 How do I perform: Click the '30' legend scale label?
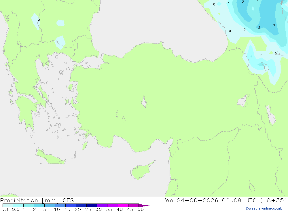coord(99,209)
